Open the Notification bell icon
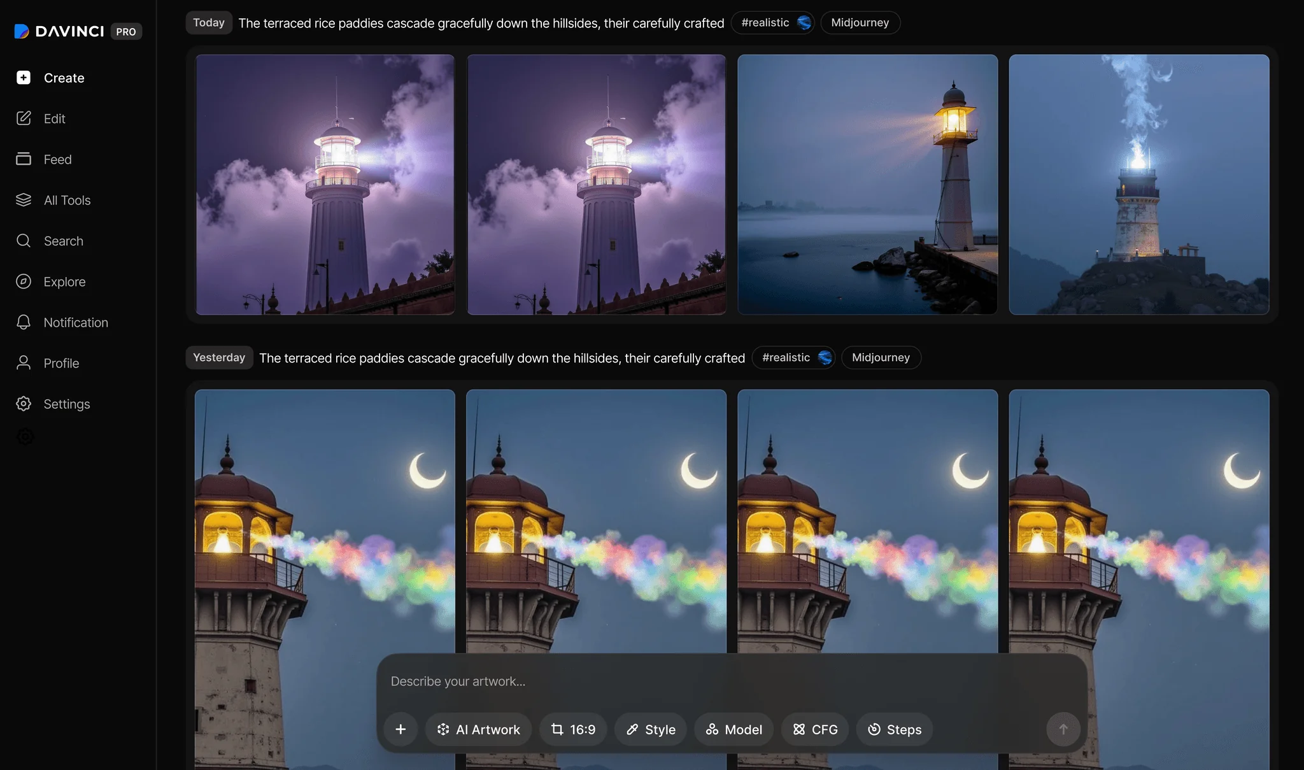1304x770 pixels. click(x=24, y=322)
